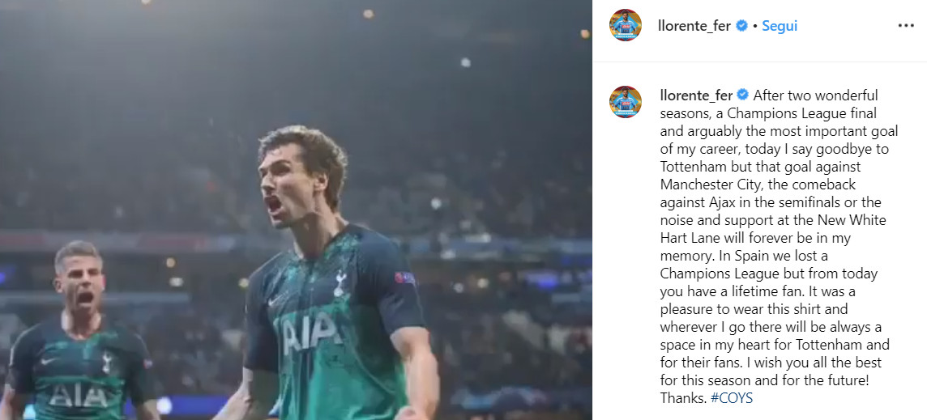Click the Nike swoosh on front player's shirt

point(276,301)
